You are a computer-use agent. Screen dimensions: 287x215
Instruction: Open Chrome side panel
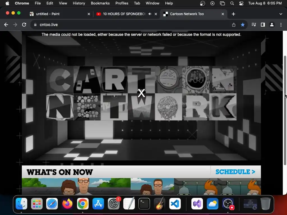(263, 25)
